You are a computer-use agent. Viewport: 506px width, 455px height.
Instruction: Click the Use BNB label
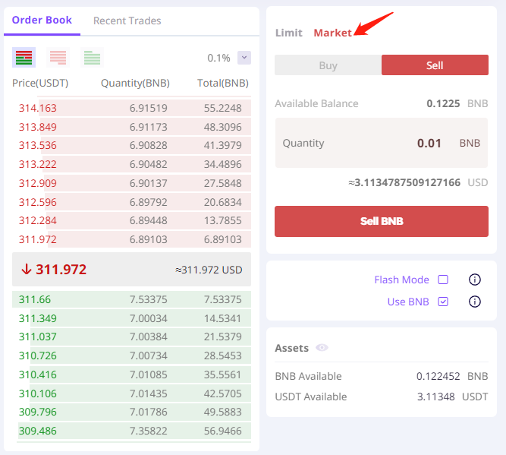coord(408,302)
